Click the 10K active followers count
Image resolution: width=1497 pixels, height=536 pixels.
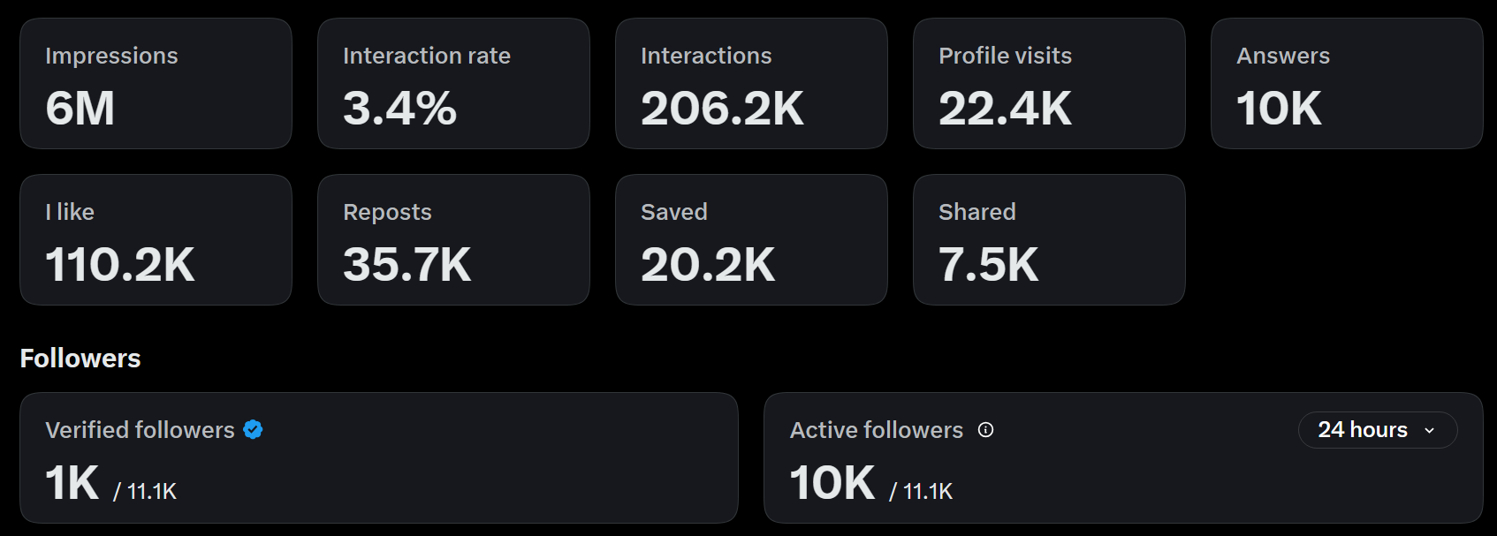point(832,483)
